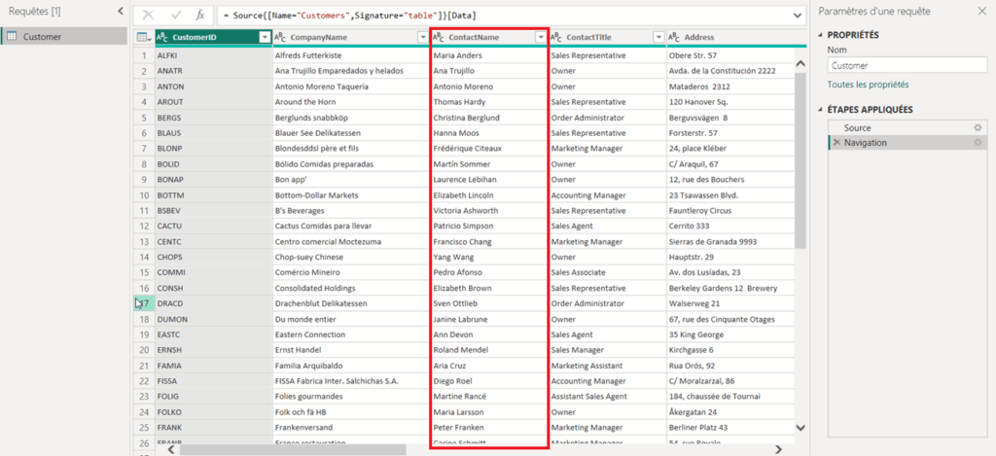Collapse the Requêtes pane

[119, 11]
